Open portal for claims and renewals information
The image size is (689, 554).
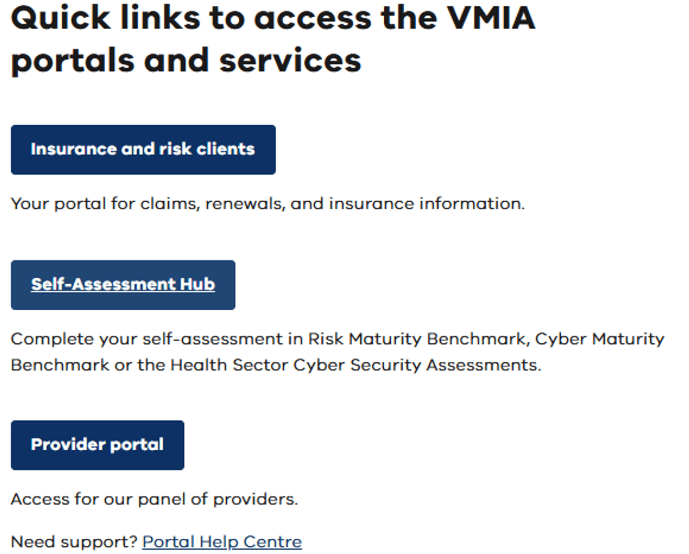[x=143, y=149]
